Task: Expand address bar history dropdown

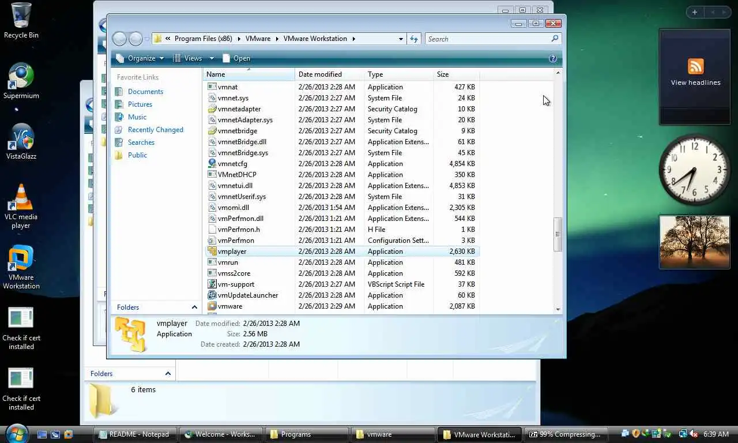Action: click(x=401, y=39)
